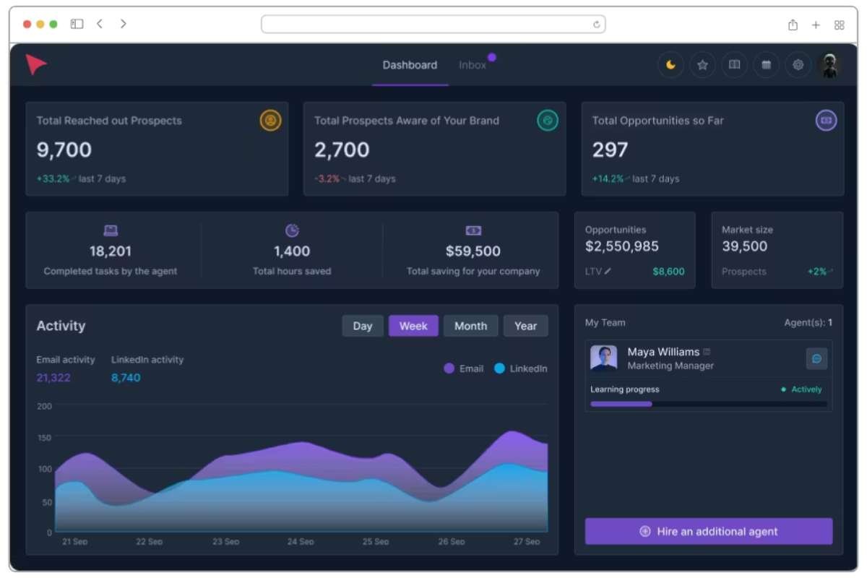This screenshot has width=867, height=578.
Task: Click the book icon in the top bar
Action: pos(734,64)
